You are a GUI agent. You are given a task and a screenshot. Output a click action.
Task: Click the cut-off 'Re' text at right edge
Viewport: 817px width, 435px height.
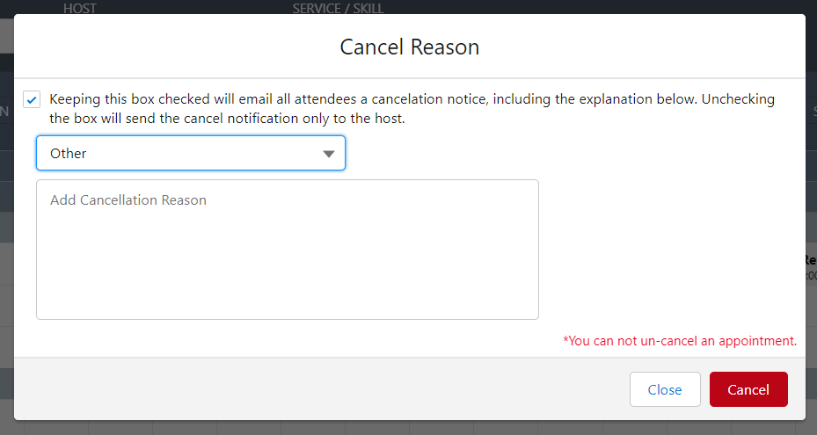point(811,260)
